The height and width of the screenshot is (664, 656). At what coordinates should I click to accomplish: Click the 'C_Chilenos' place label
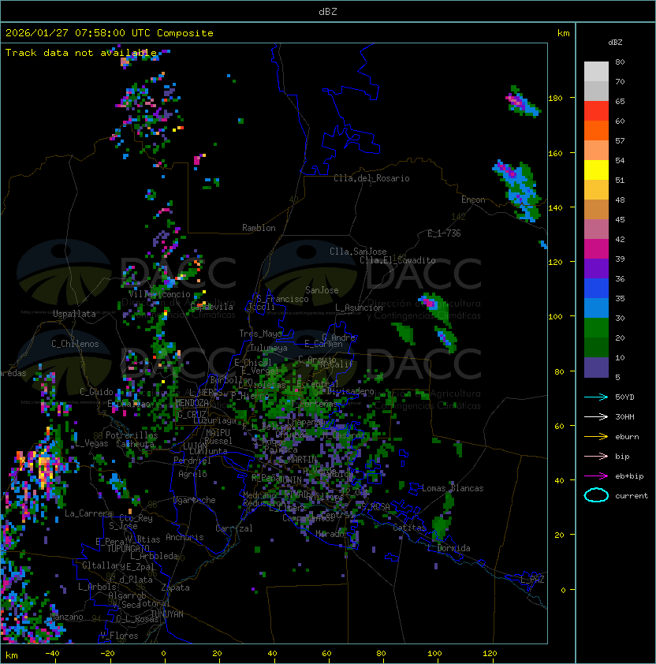click(75, 344)
